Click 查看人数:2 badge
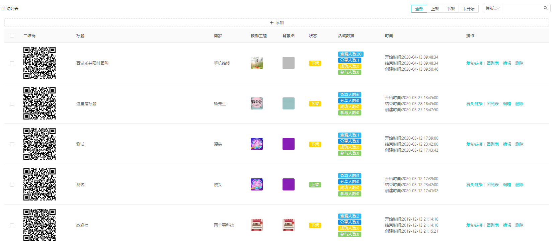 click(349, 216)
